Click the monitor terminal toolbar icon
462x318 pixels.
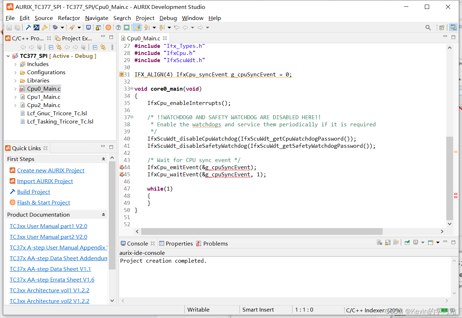(88, 27)
